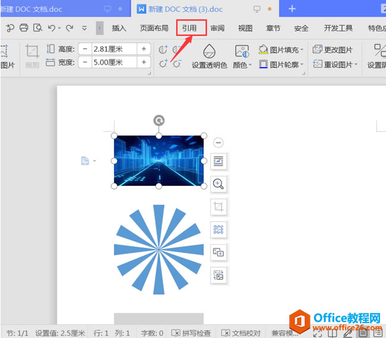Image resolution: width=386 pixels, height=338 pixels.
Task: Click the floating insert picture icon
Action: click(x=219, y=252)
